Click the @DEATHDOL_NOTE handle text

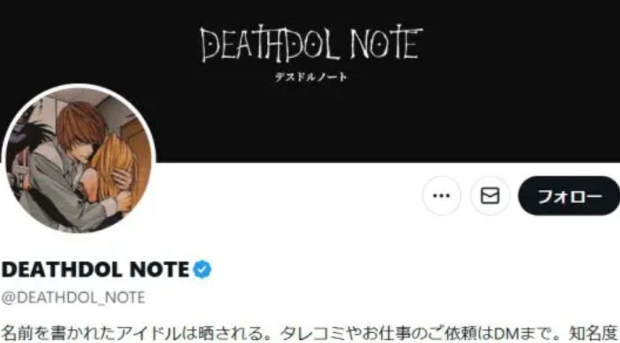pyautogui.click(x=74, y=297)
